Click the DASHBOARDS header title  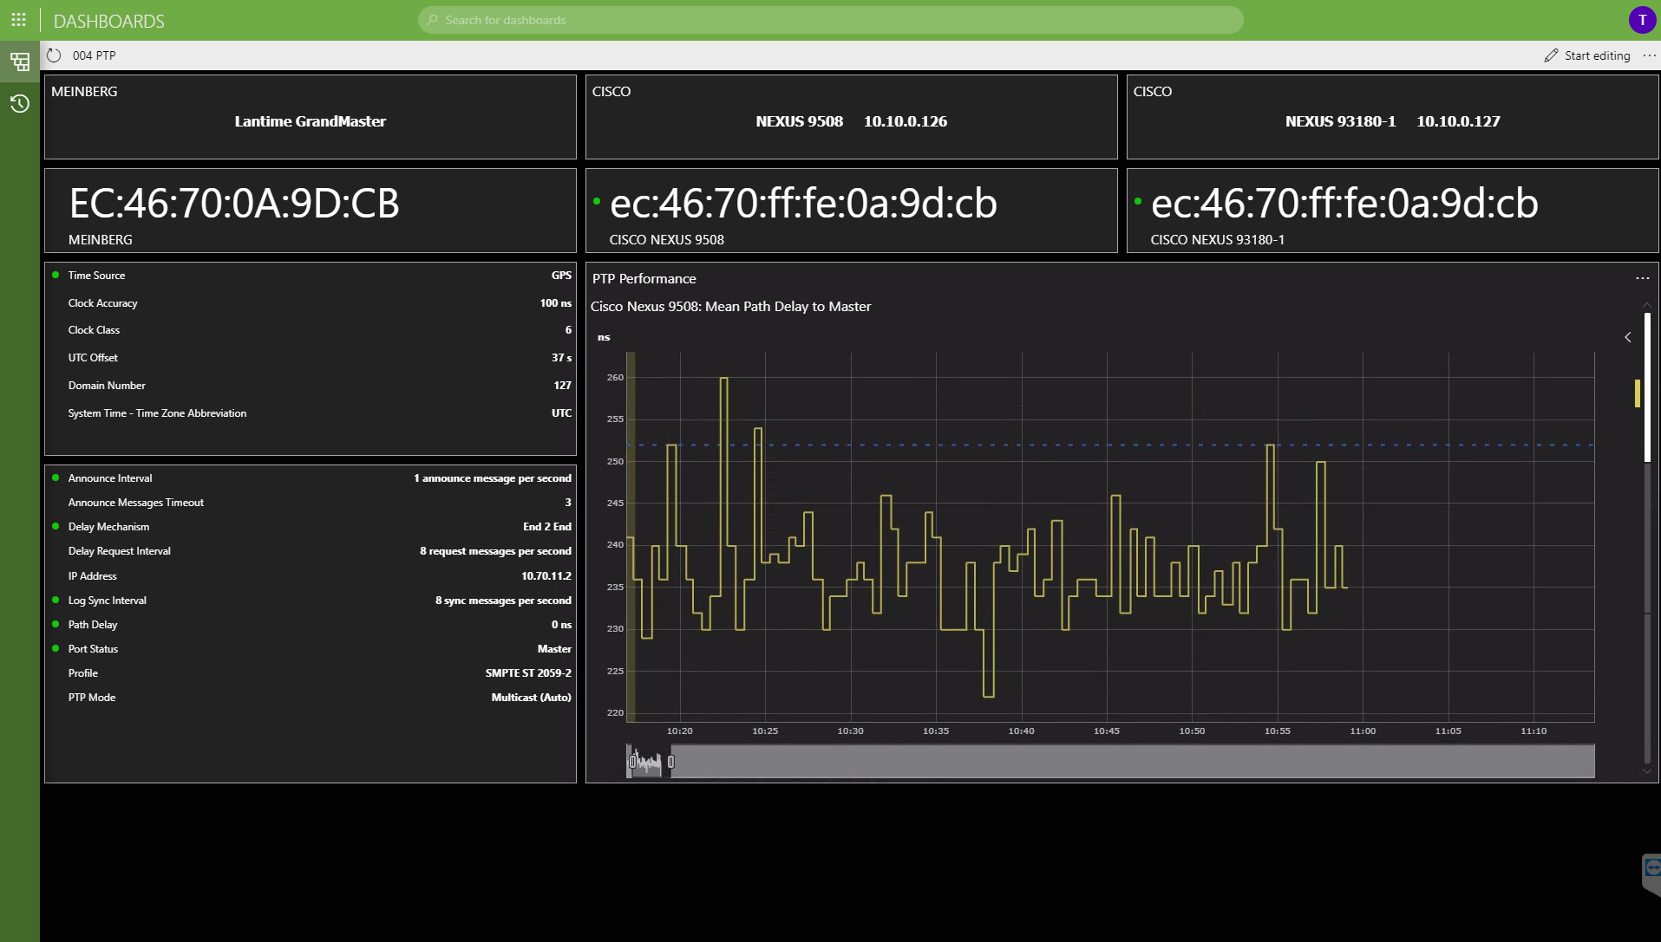pyautogui.click(x=108, y=21)
